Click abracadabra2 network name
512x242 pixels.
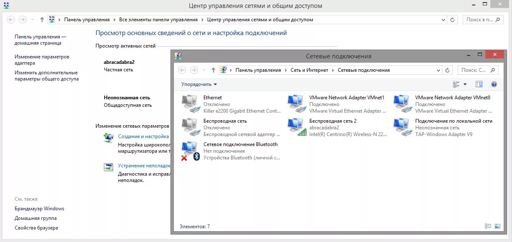click(x=119, y=62)
